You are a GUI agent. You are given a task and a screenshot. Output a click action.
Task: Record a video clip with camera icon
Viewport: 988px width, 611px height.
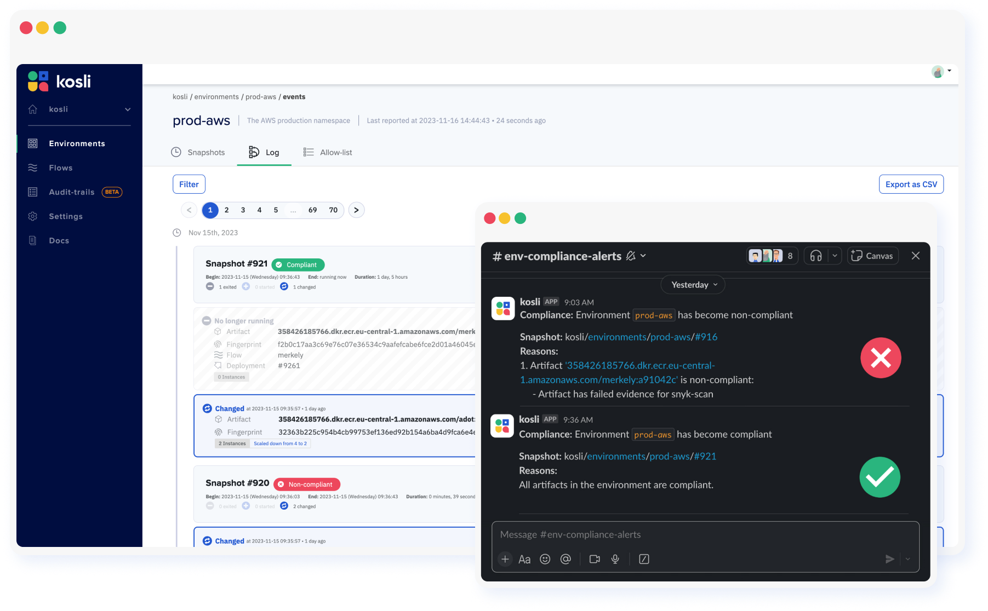[595, 559]
